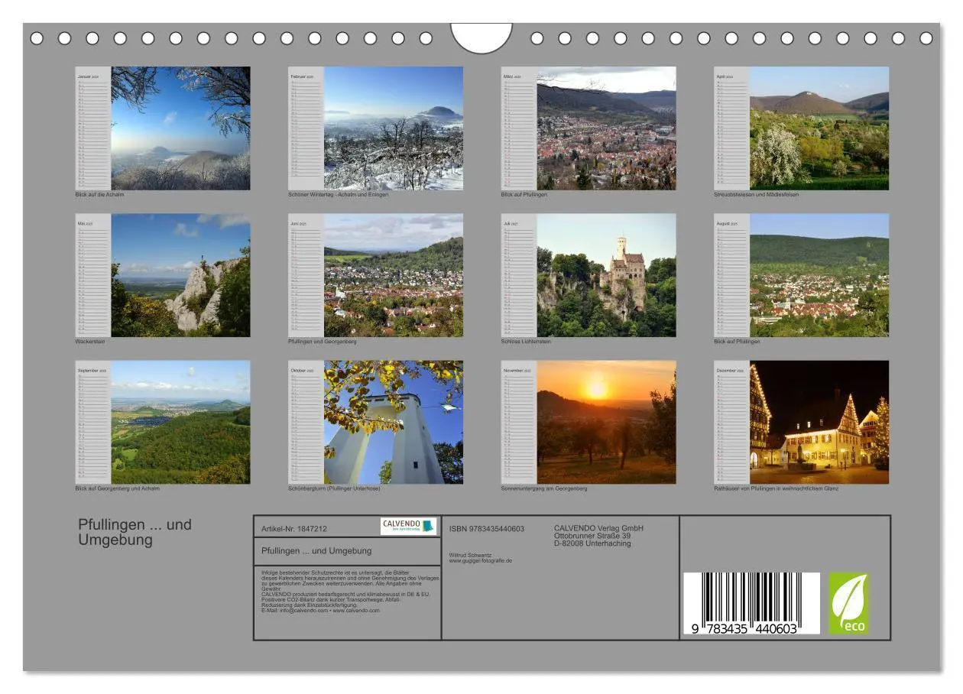
Task: Click caption 'Blick auf die Achalm'
Action: point(99,194)
